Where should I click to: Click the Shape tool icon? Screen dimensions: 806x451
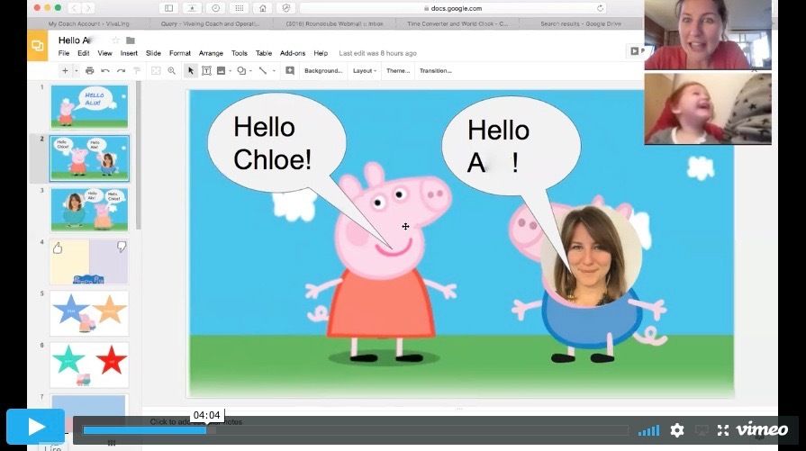pos(241,71)
